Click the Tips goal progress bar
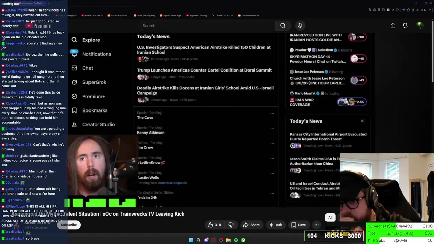The image size is (434, 244). pyautogui.click(x=400, y=233)
